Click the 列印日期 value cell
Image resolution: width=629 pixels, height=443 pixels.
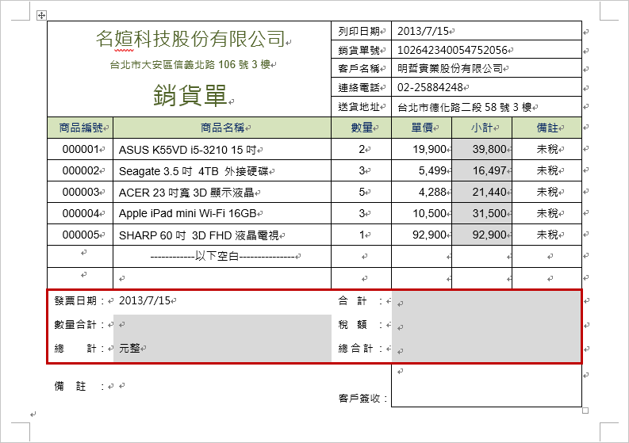click(x=485, y=31)
